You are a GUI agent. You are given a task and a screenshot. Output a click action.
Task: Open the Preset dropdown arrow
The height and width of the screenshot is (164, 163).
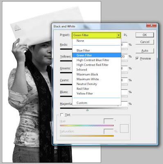click(x=118, y=35)
